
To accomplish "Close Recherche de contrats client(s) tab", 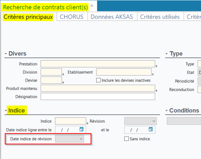I will (92, 6).
